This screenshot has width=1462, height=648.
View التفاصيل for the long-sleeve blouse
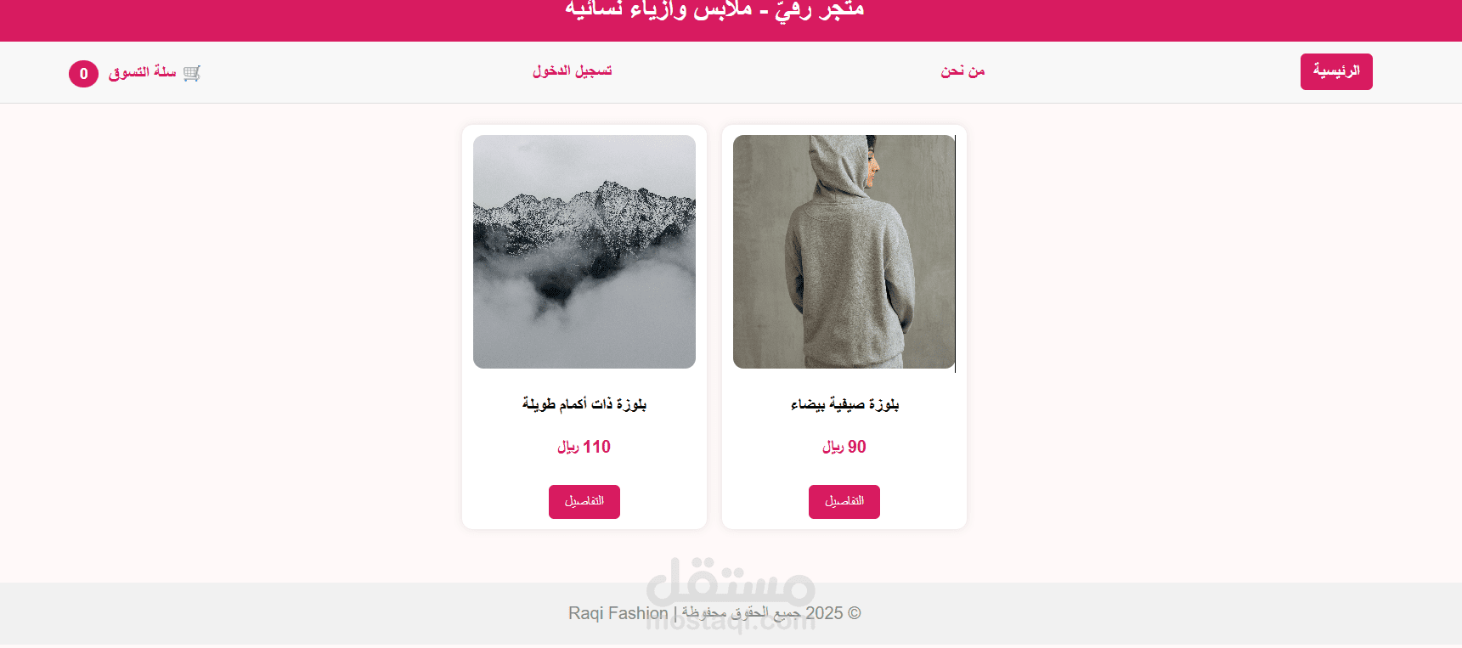pos(584,502)
